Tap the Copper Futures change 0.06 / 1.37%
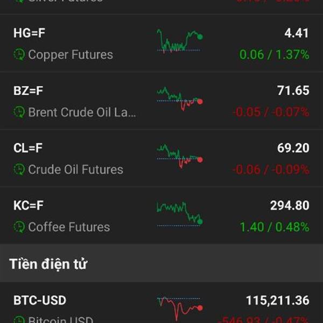This screenshot has width=323, height=323. point(274,55)
